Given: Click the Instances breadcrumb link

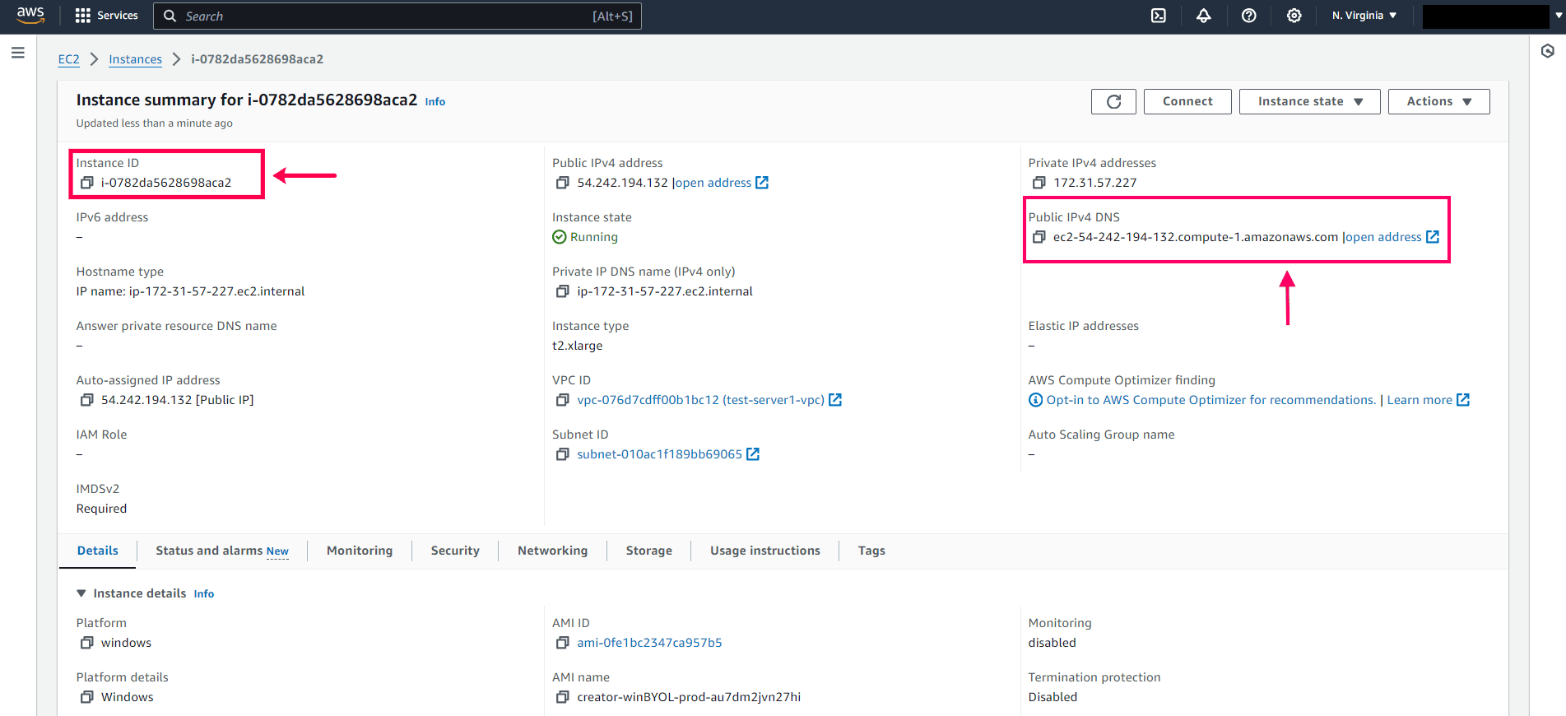Looking at the screenshot, I should (x=135, y=59).
